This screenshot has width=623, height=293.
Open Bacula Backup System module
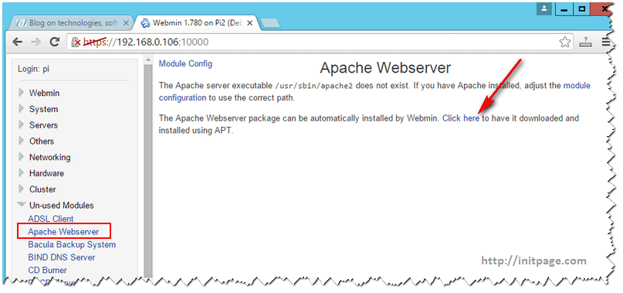click(72, 244)
